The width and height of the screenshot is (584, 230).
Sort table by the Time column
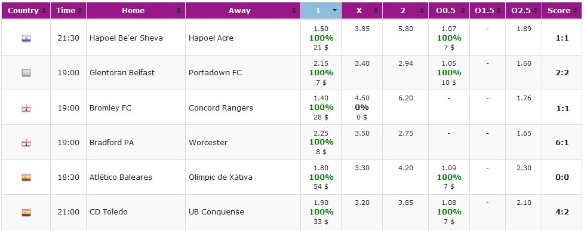tap(69, 10)
